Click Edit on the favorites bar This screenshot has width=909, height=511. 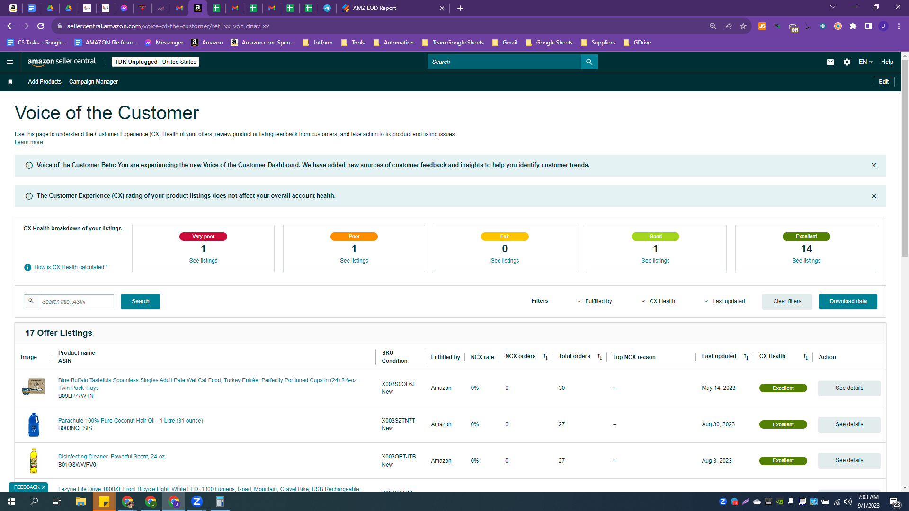coord(884,82)
